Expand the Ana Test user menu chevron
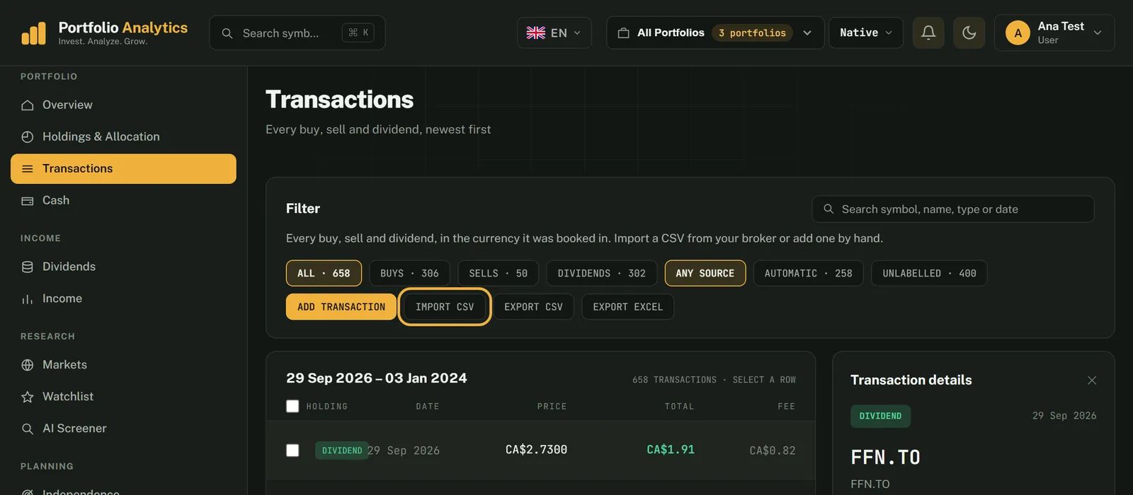The height and width of the screenshot is (495, 1133). 1098,33
